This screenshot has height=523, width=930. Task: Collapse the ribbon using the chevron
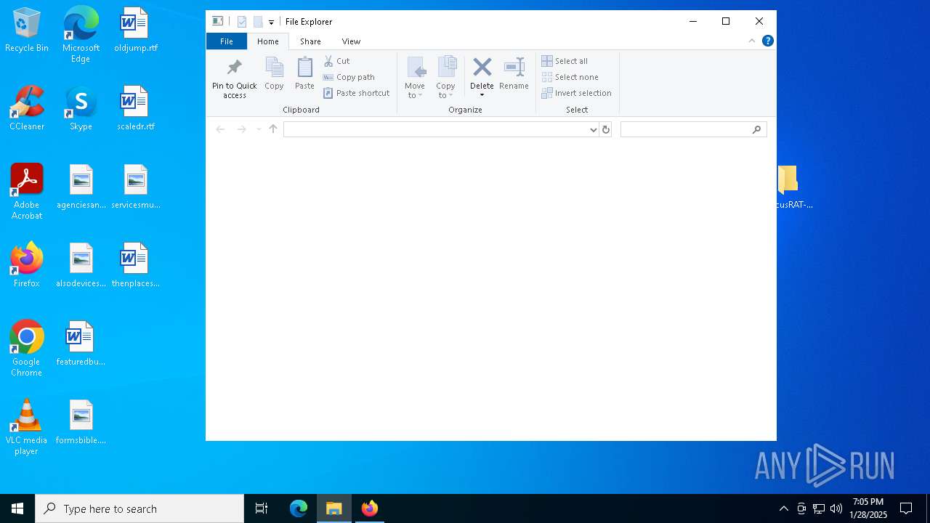click(x=752, y=41)
